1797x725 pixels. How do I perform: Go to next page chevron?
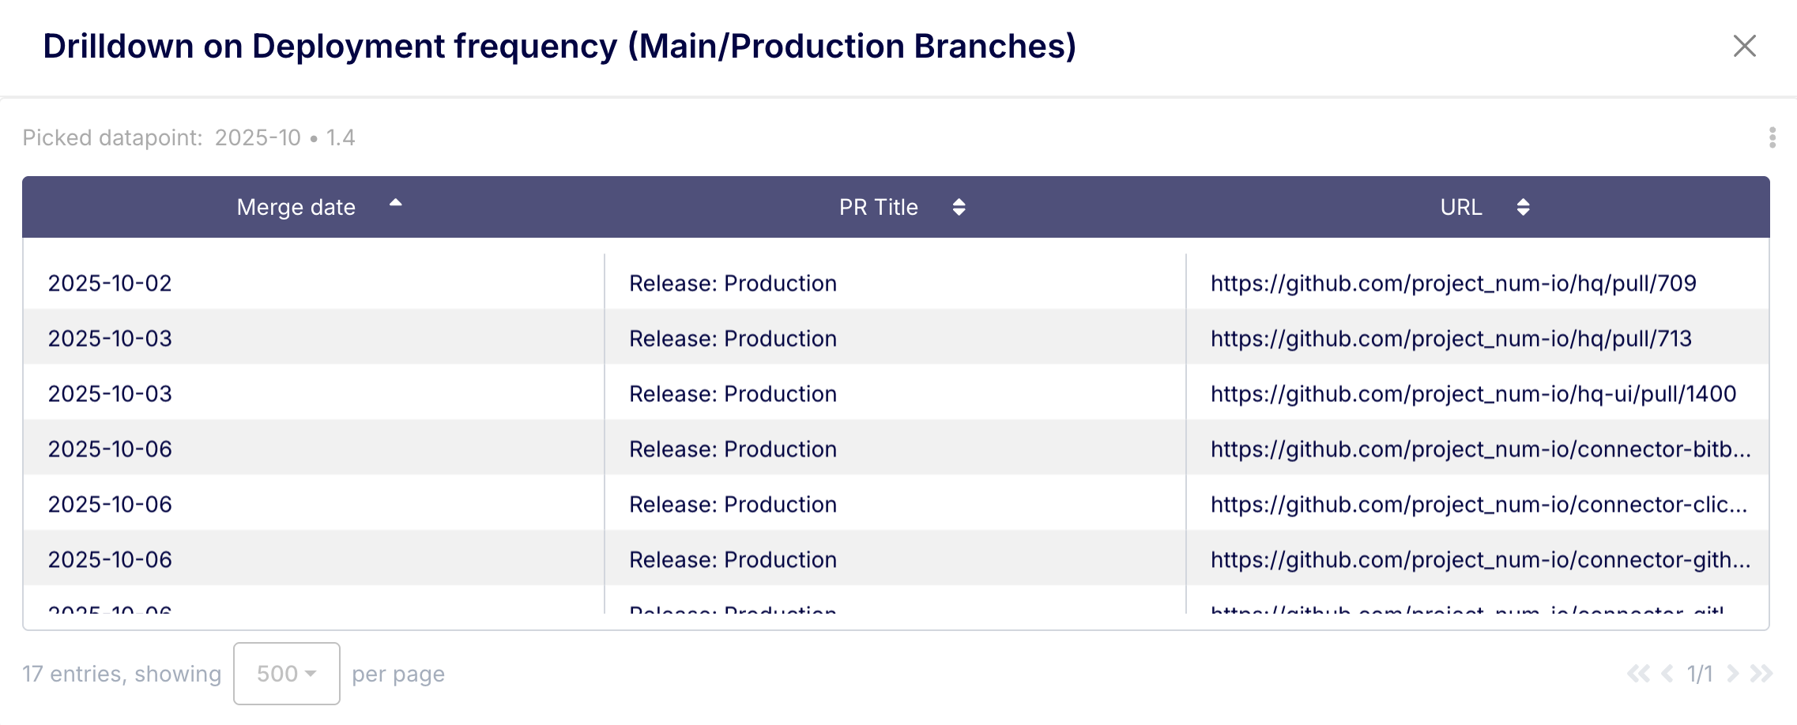[x=1732, y=674]
